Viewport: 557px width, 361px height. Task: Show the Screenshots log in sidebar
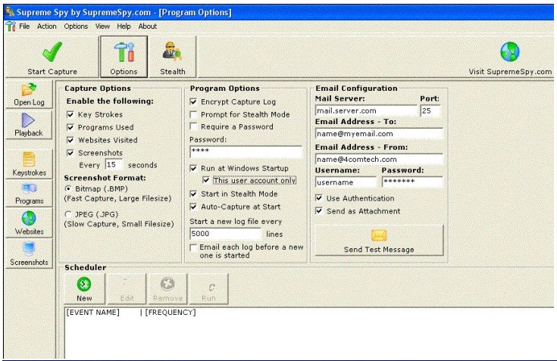pos(29,254)
